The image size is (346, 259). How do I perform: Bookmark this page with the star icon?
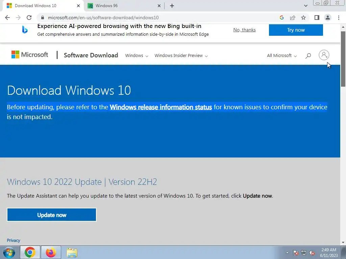point(303,18)
